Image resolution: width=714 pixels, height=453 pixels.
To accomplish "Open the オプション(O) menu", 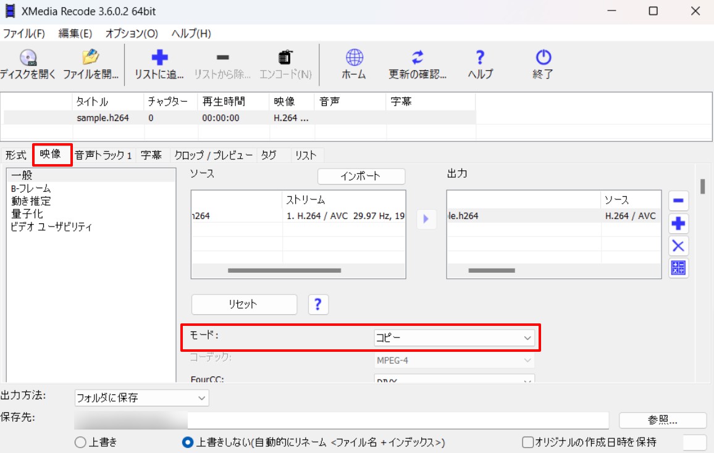I will point(132,34).
